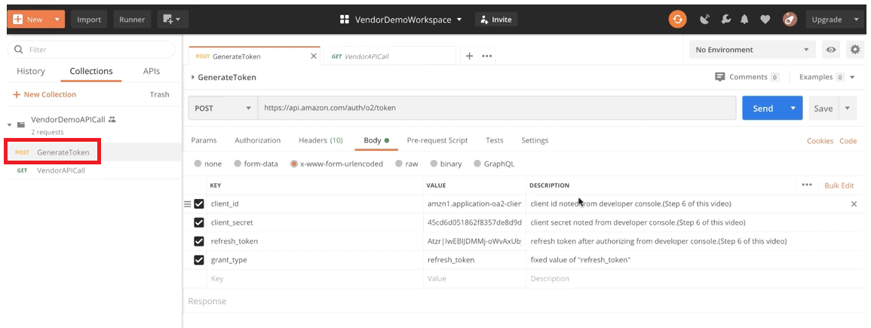The height and width of the screenshot is (328, 871).
Task: Open the Headers (10) tab
Action: tap(320, 140)
